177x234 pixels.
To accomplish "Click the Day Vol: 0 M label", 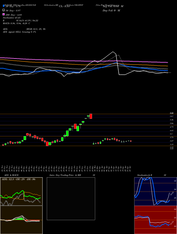I will pyautogui.click(x=112, y=10).
